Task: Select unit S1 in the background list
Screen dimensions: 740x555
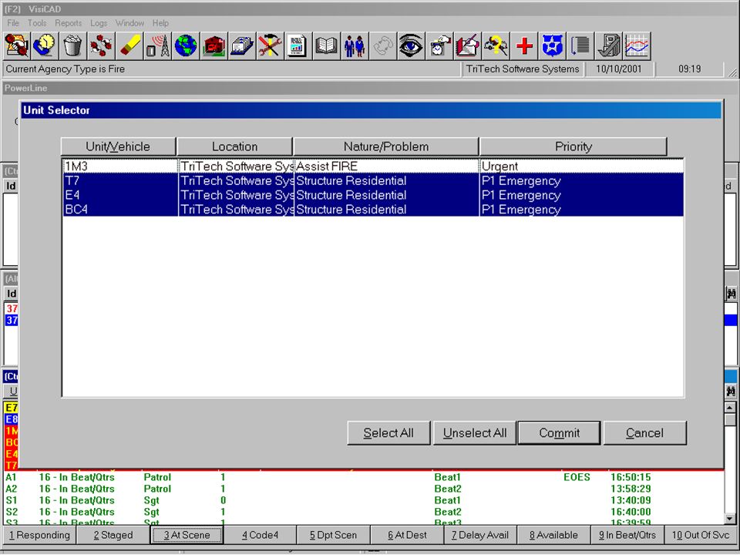Action: click(x=363, y=500)
